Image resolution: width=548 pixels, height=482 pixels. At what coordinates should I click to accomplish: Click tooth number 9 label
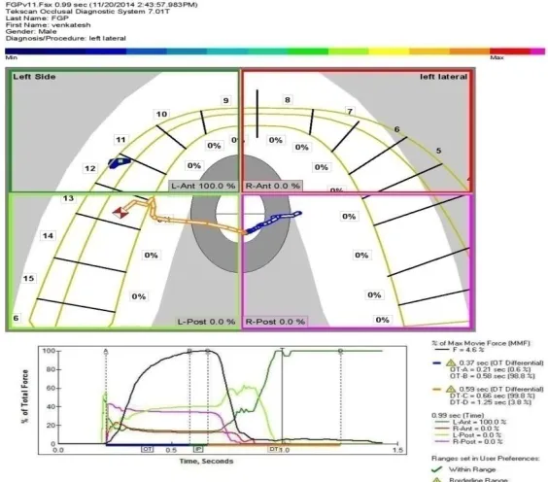coord(226,101)
